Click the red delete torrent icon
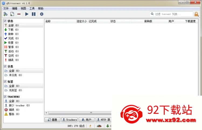Viewport: 202px width, 130px height. pyautogui.click(x=19, y=14)
